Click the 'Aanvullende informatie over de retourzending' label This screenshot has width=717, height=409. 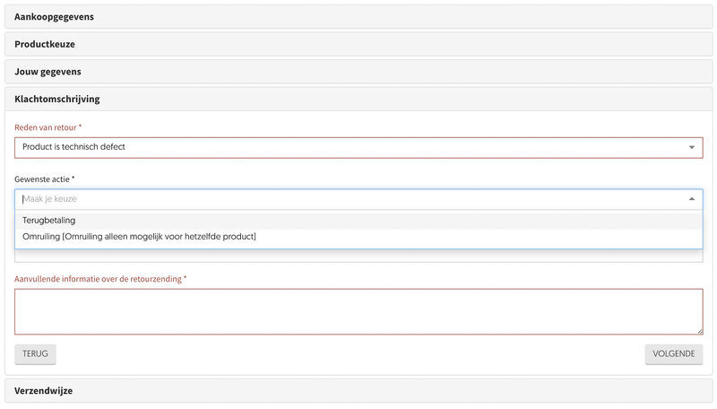tap(99, 279)
